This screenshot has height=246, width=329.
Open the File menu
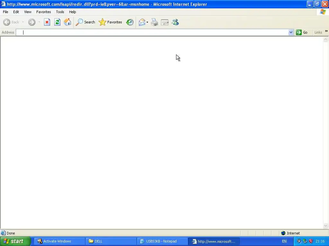(6, 12)
